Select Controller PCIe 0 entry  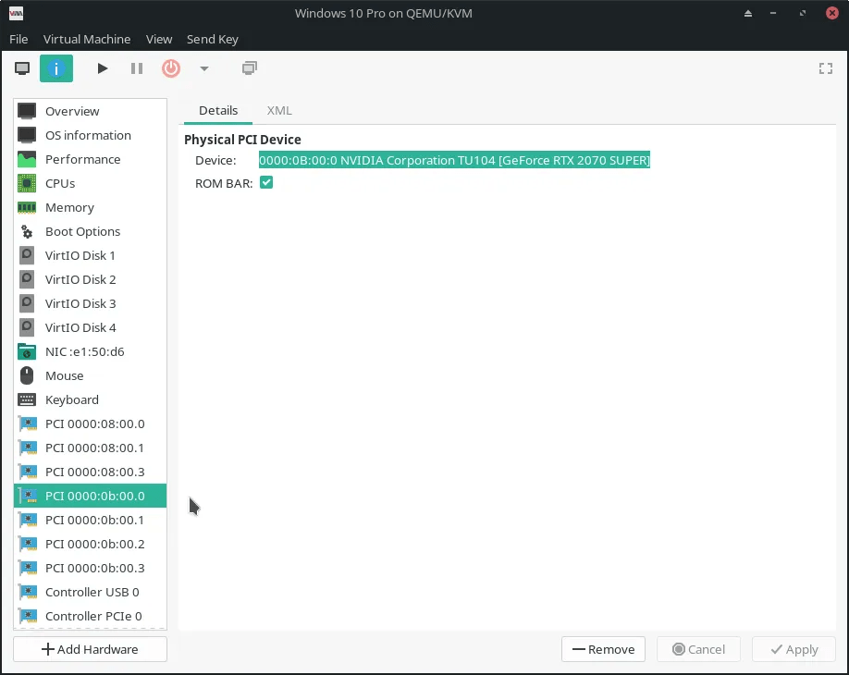click(x=90, y=616)
